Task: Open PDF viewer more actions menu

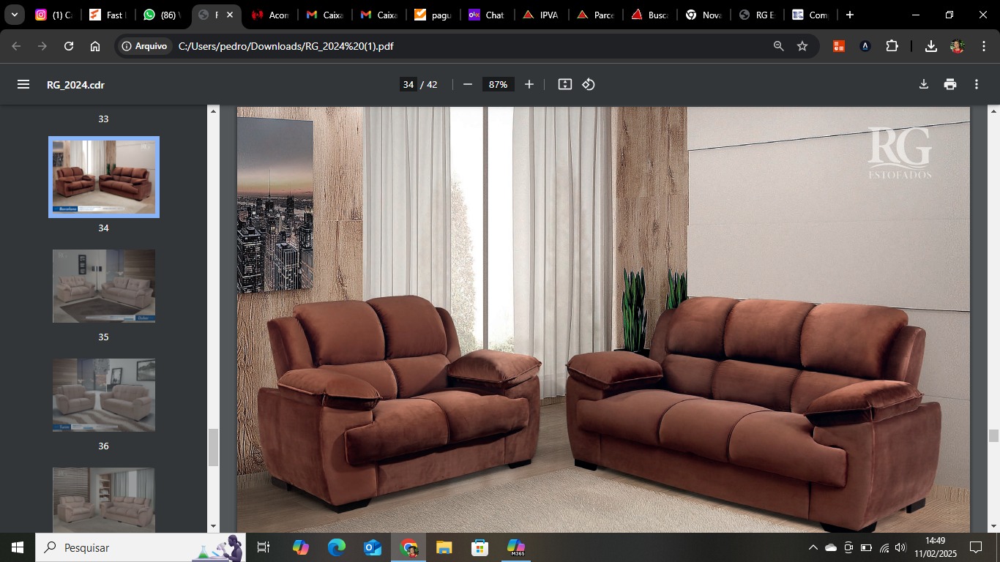Action: pyautogui.click(x=977, y=84)
